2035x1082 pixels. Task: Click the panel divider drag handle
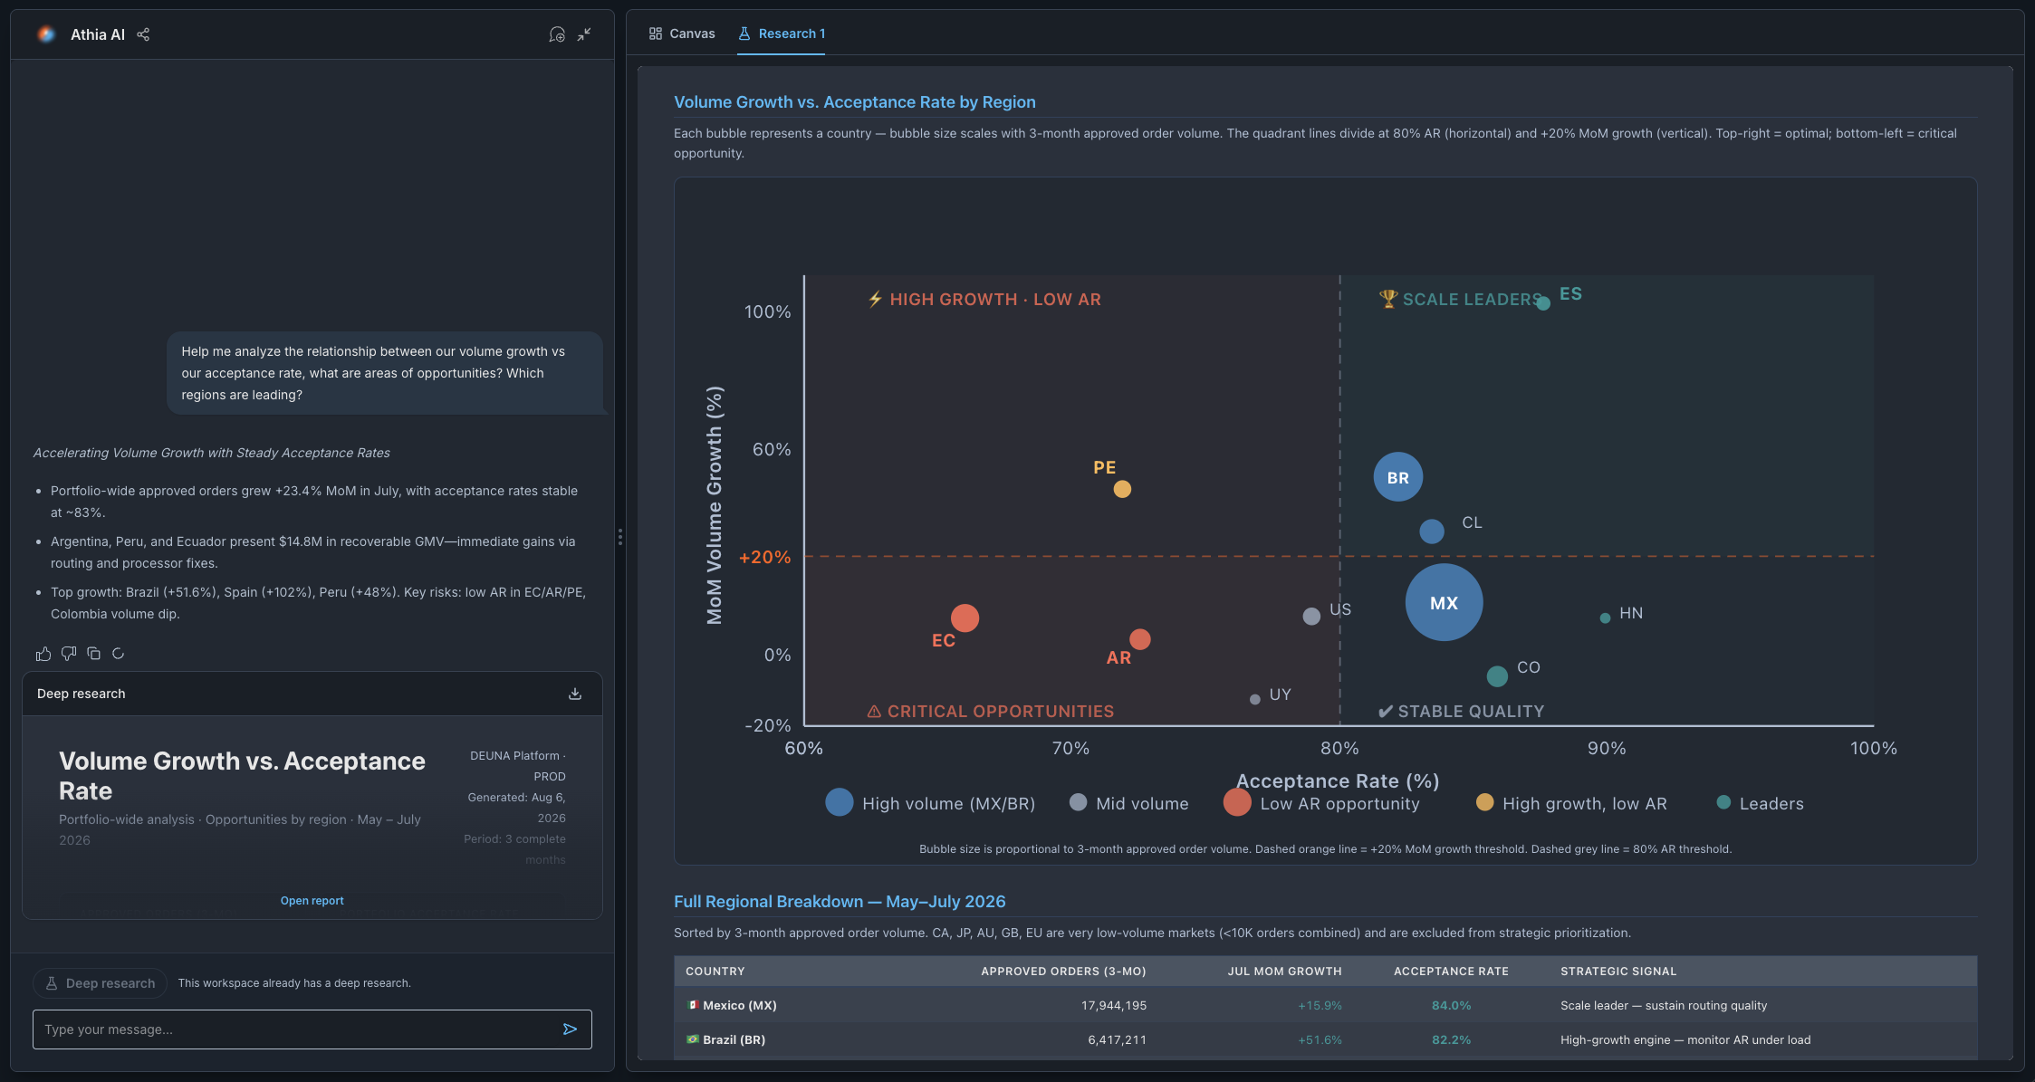click(x=620, y=538)
